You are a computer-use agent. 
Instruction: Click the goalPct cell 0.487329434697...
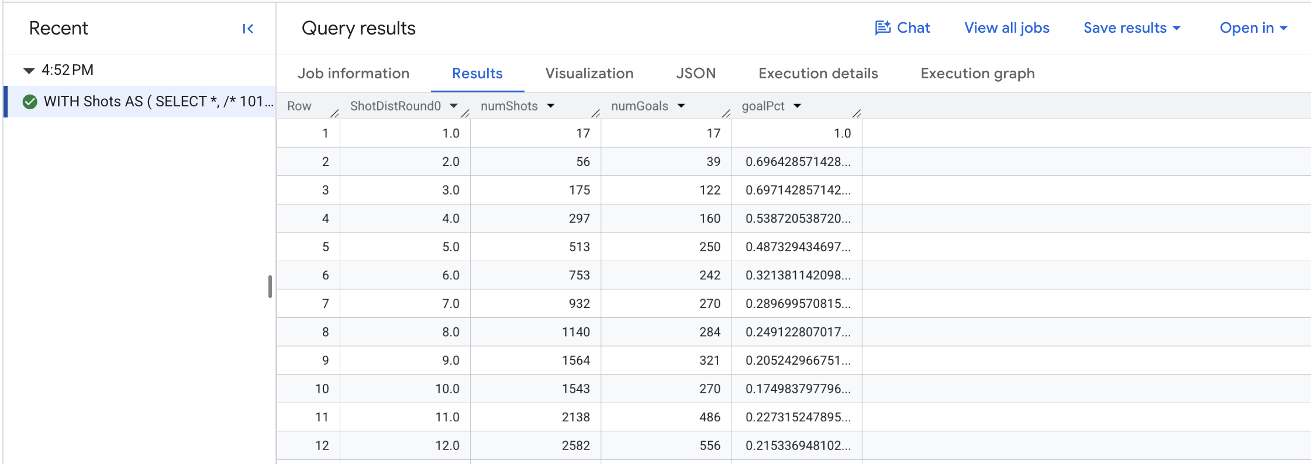[x=798, y=247]
